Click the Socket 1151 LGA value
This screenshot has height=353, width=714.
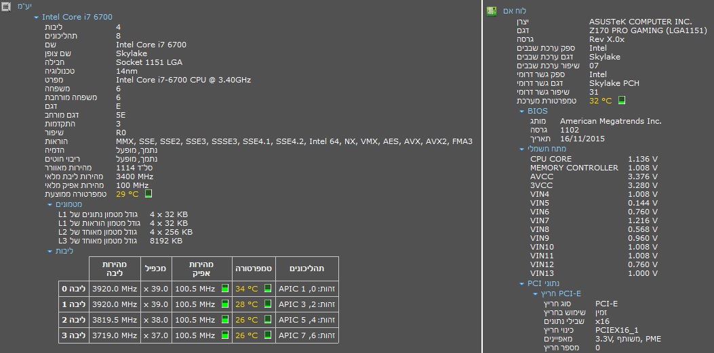tap(149, 62)
